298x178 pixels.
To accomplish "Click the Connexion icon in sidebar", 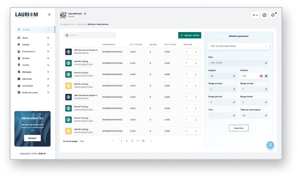I will (19, 86).
